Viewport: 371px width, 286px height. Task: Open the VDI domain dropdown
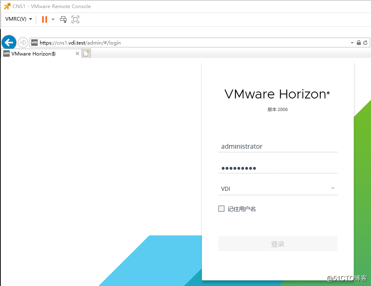(x=278, y=189)
